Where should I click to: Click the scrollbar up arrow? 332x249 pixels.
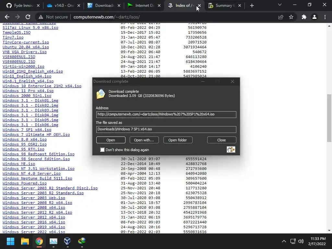329,26
